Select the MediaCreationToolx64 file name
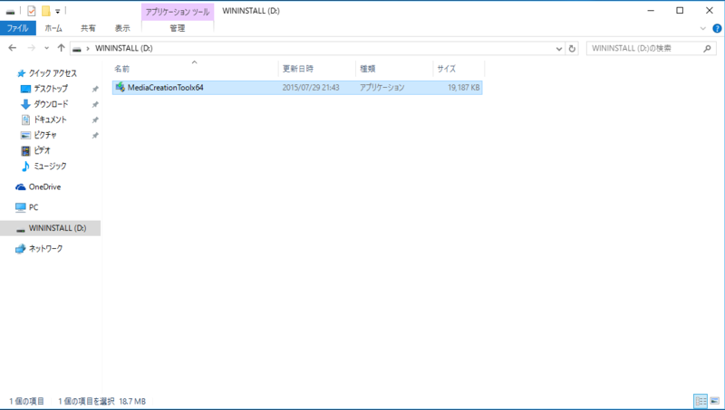Image resolution: width=725 pixels, height=410 pixels. click(166, 87)
